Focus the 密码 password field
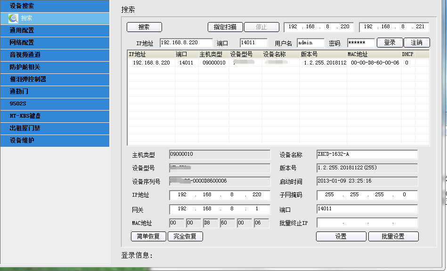 click(x=361, y=43)
